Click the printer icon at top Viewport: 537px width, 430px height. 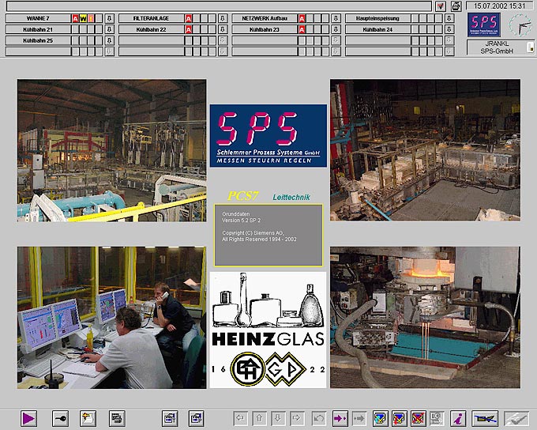tap(456, 6)
